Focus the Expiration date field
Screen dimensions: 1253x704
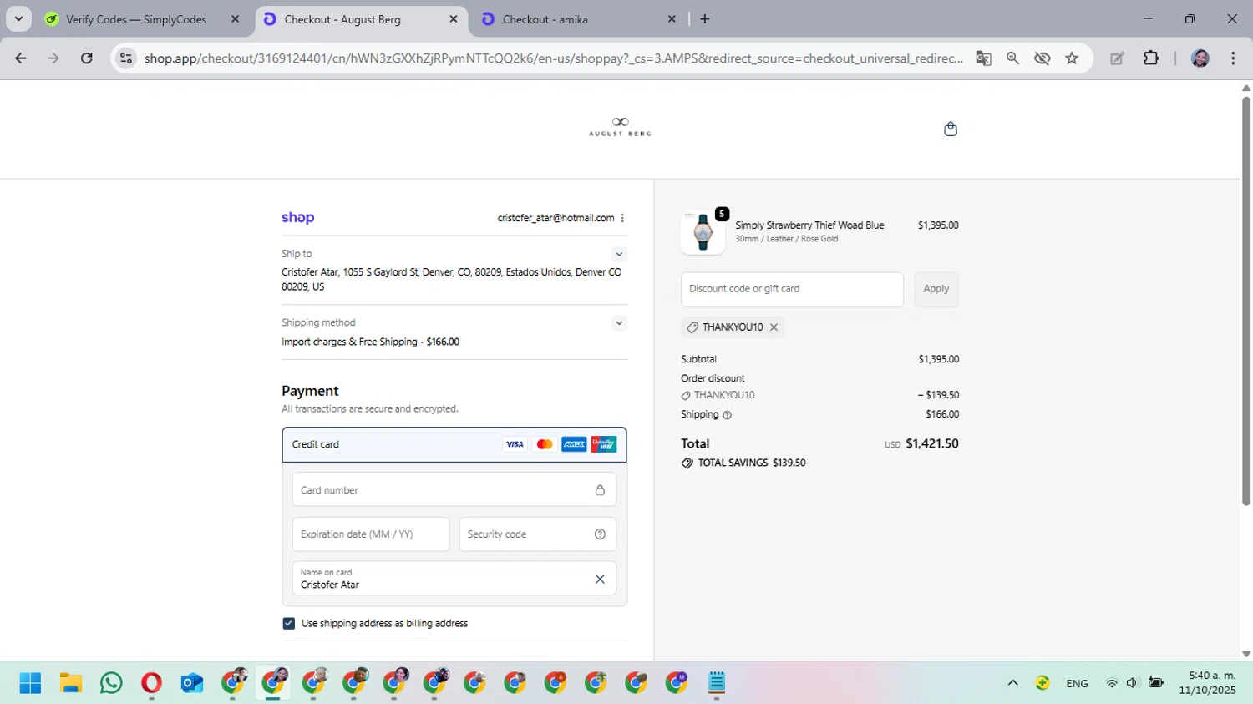tap(371, 534)
